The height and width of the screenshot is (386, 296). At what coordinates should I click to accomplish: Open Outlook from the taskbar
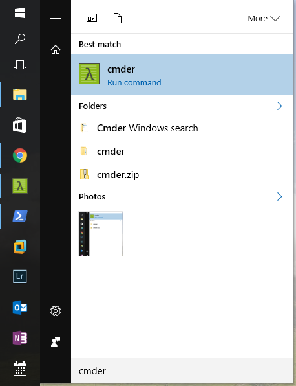20,307
